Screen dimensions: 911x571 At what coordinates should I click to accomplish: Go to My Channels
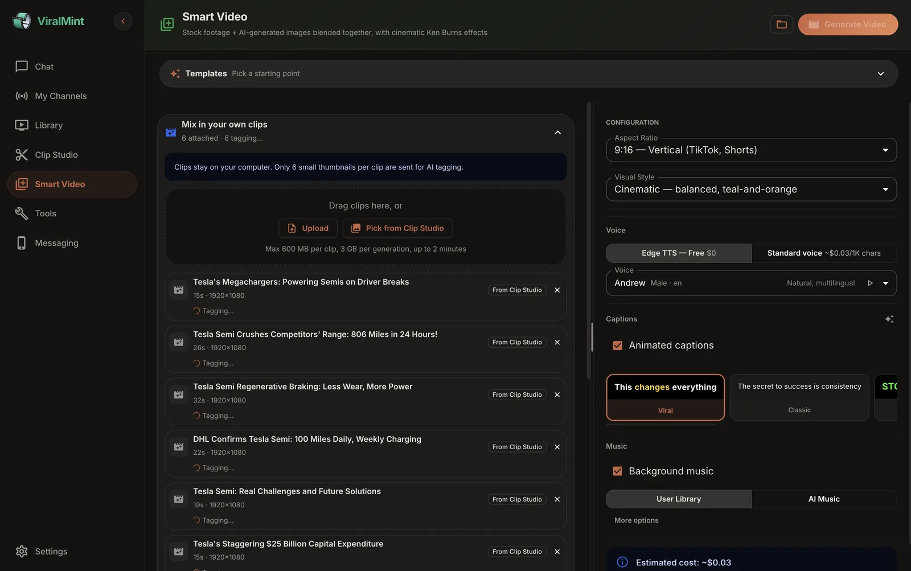click(x=72, y=96)
